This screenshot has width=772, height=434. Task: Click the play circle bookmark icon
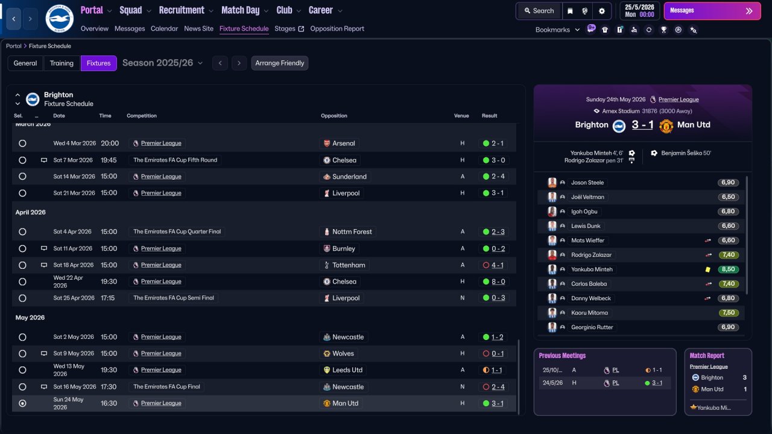[679, 30]
